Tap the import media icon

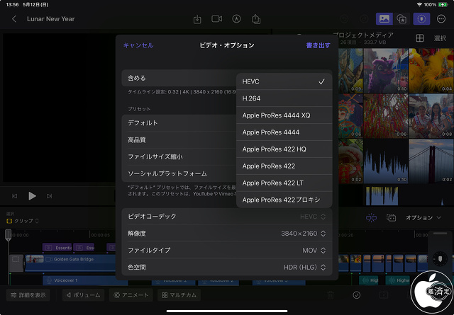pyautogui.click(x=197, y=19)
